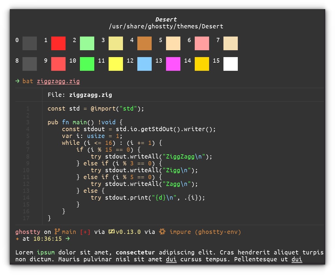The image size is (335, 275).
Task: Select bright green color swatch 10
Action: click(x=87, y=64)
